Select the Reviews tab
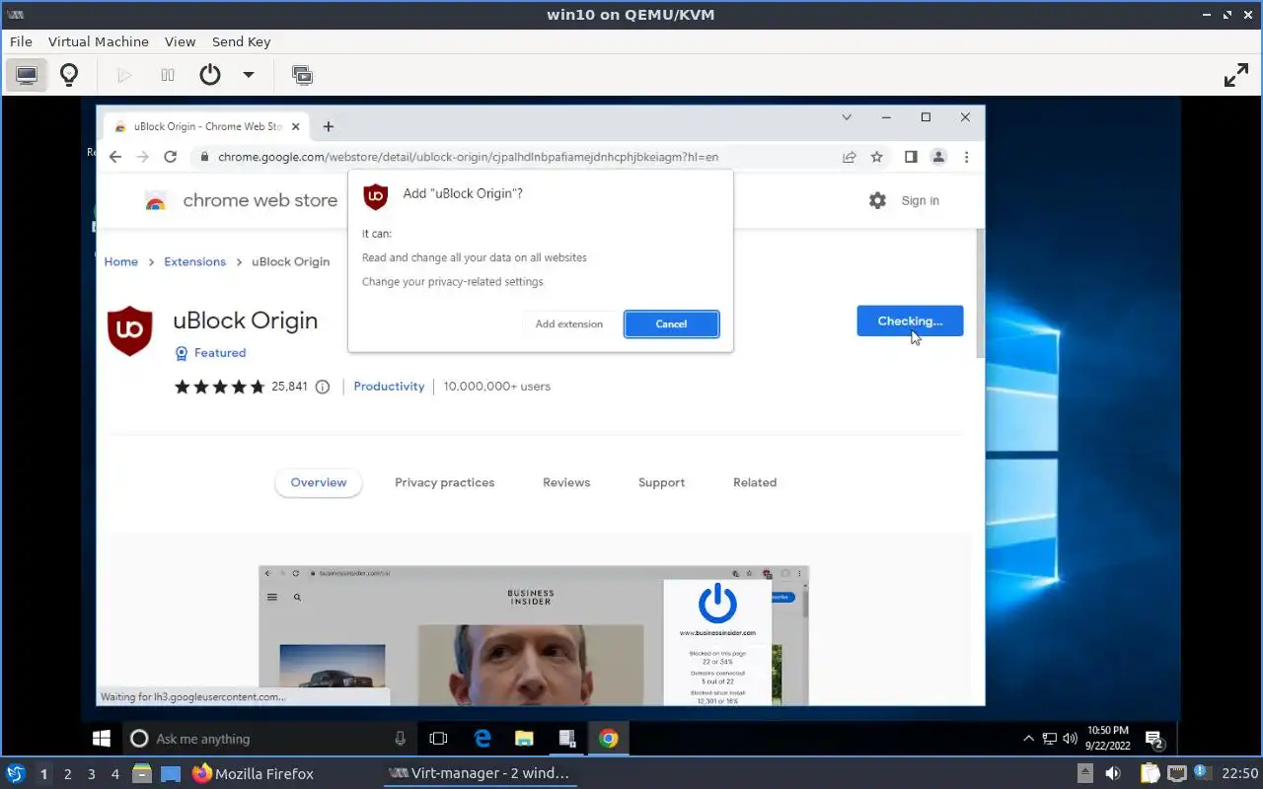The image size is (1263, 789). click(566, 482)
